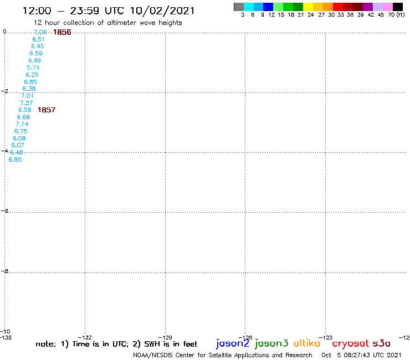Select the jason3 satellite legend label
Screen dimensions: 410x360
pos(271,343)
